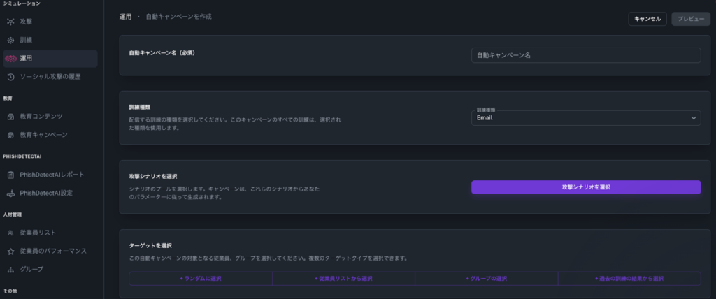Click the 訓練 sidebar icon
Image resolution: width=716 pixels, height=299 pixels.
pyautogui.click(x=10, y=41)
